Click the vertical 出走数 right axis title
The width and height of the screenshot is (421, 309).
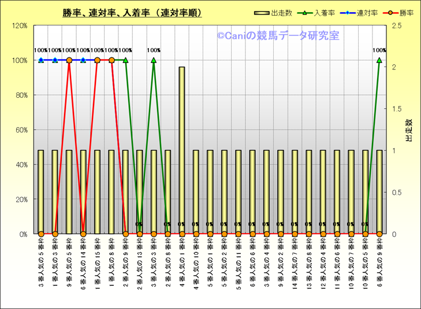coord(409,130)
